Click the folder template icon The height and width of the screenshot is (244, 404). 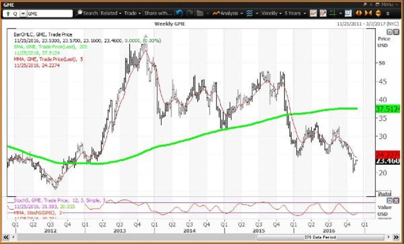(200, 13)
